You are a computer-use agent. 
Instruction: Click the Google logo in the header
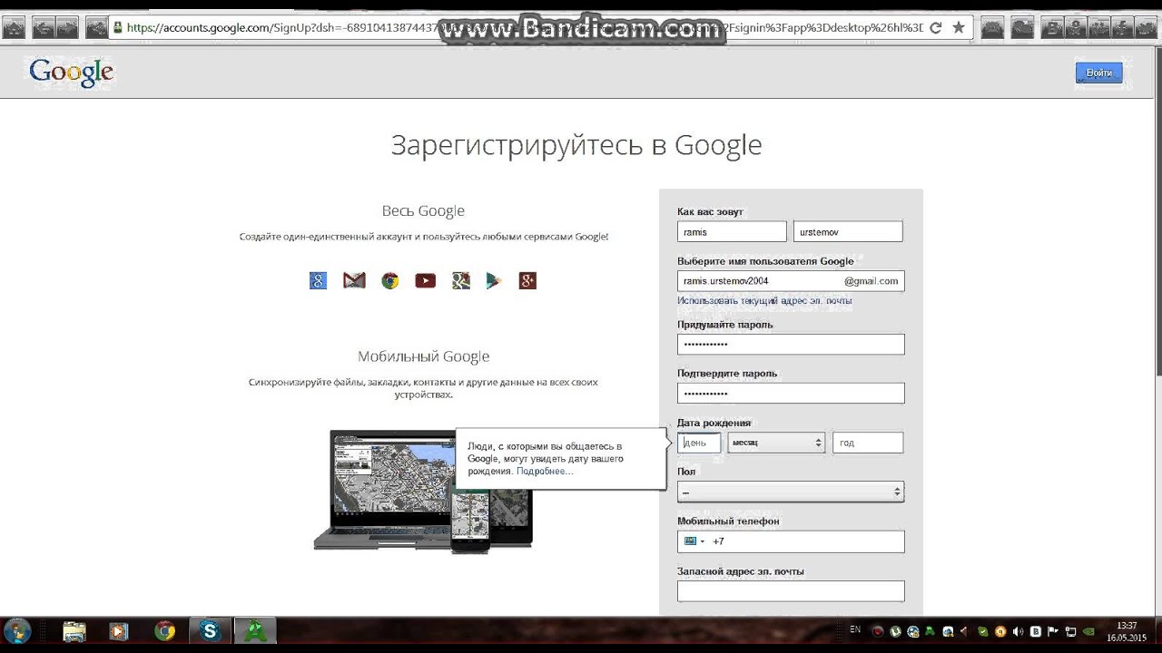pos(71,73)
